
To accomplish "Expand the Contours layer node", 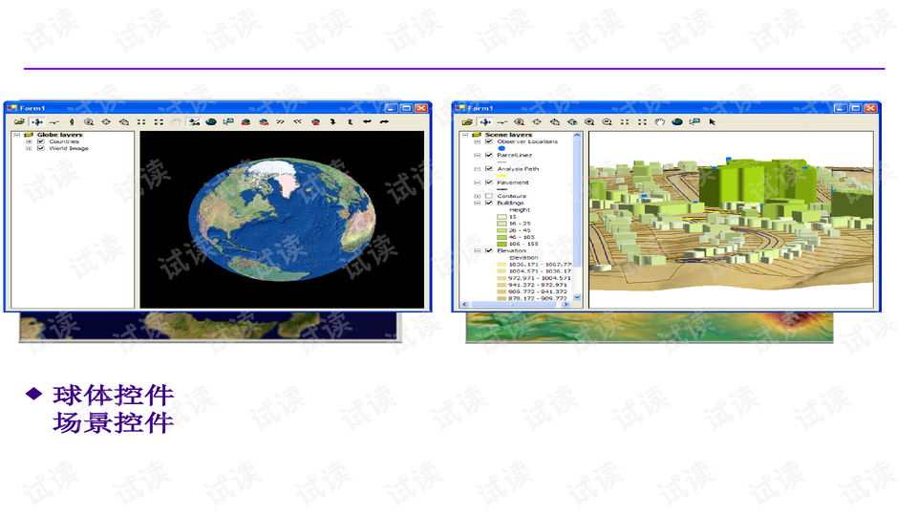I will [x=478, y=196].
